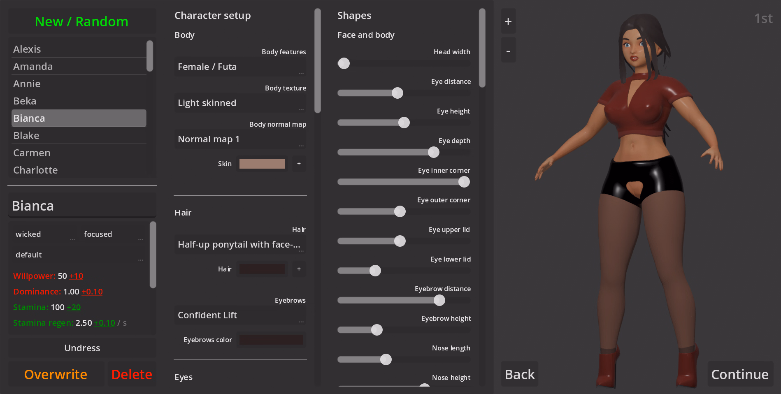Click the Eyebrows color swatch

[271, 340]
